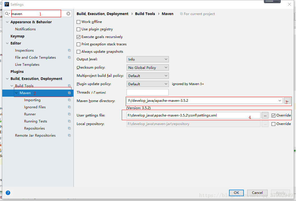Clear the maven search text

coord(68,14)
